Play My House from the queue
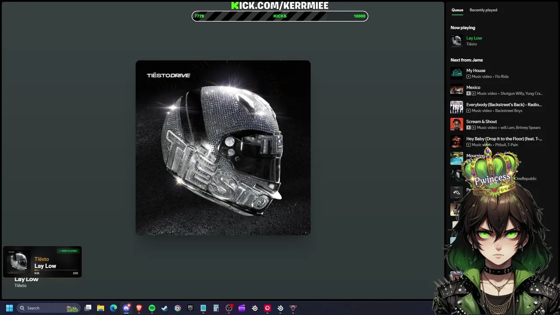The width and height of the screenshot is (560, 315). click(x=476, y=70)
